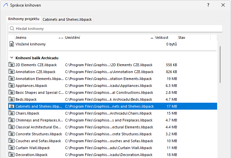Viewport: 231px width, 158px height.
Task: Click the magnifier icon in the search box
Action: click(x=12, y=29)
